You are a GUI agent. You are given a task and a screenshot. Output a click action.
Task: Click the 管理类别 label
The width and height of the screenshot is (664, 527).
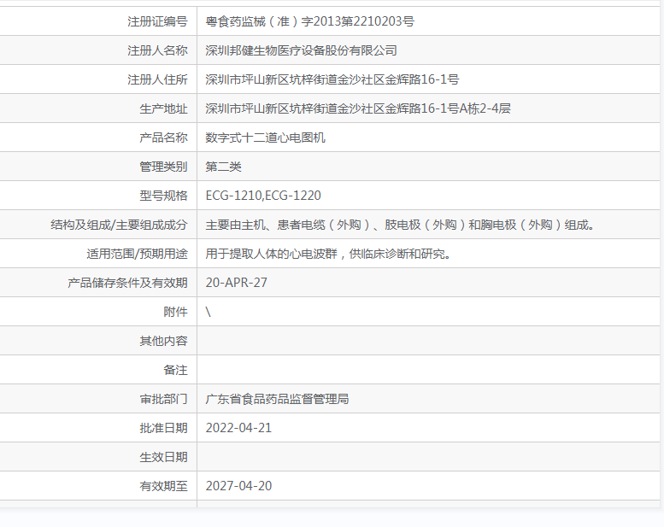163,167
